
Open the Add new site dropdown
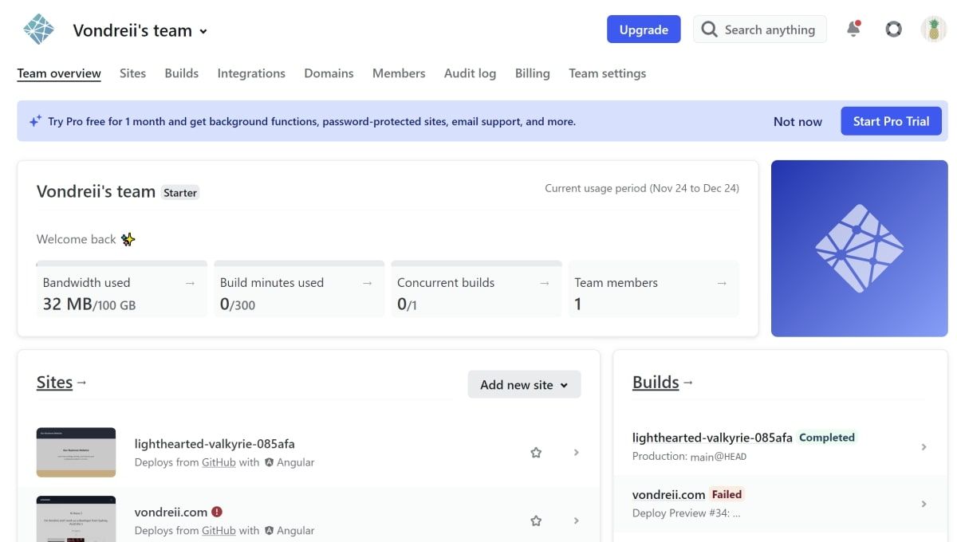pyautogui.click(x=524, y=384)
